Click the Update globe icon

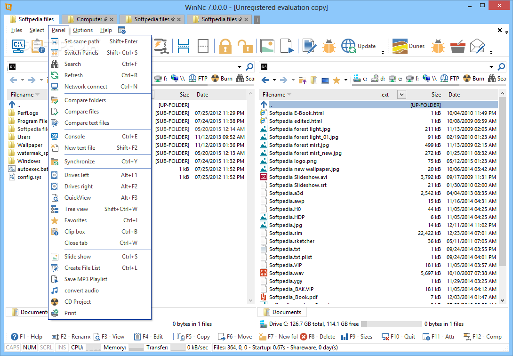[x=348, y=46]
